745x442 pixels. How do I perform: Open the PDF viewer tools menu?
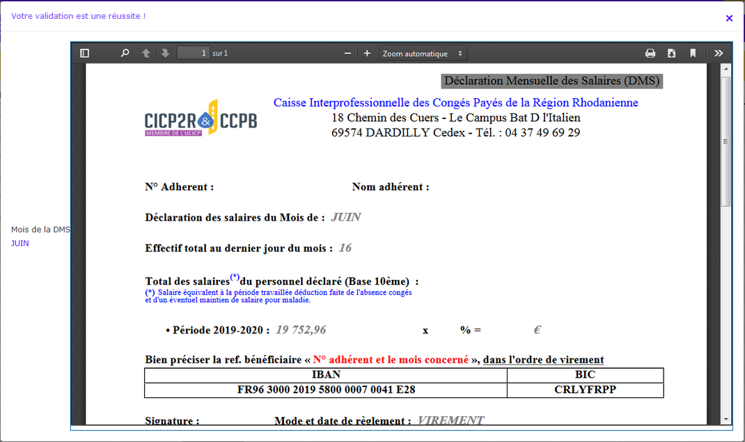pos(719,53)
